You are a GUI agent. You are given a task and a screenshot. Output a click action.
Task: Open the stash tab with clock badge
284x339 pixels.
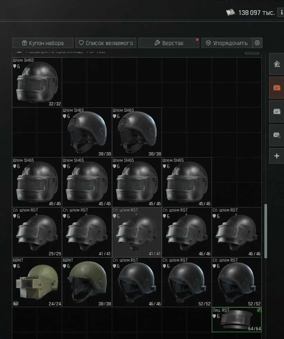coord(277,135)
